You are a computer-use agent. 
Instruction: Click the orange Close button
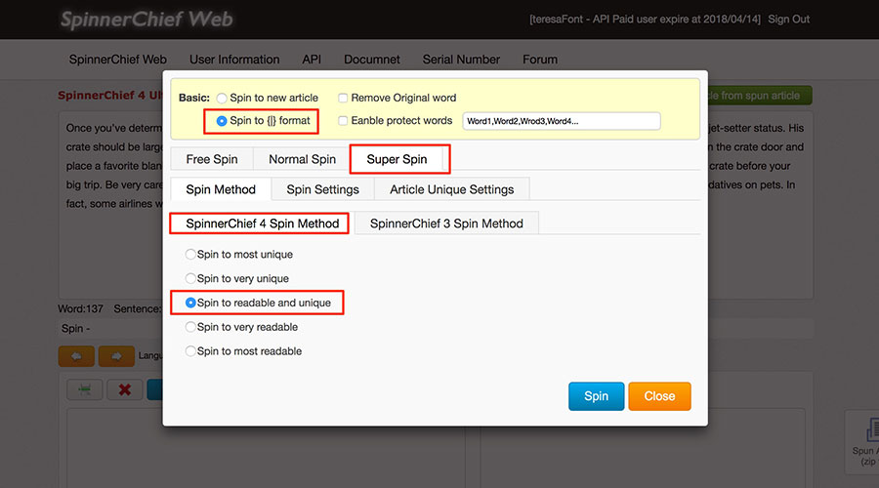[659, 396]
